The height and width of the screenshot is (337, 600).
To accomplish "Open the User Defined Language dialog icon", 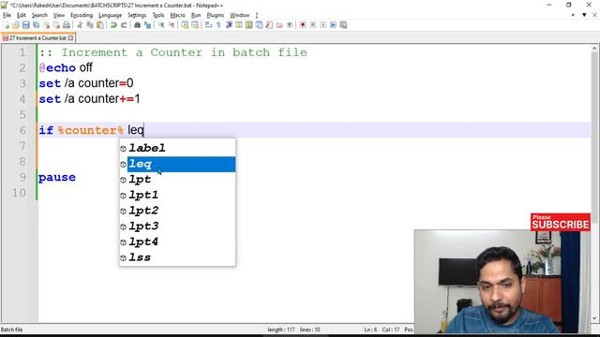I will 239,25.
